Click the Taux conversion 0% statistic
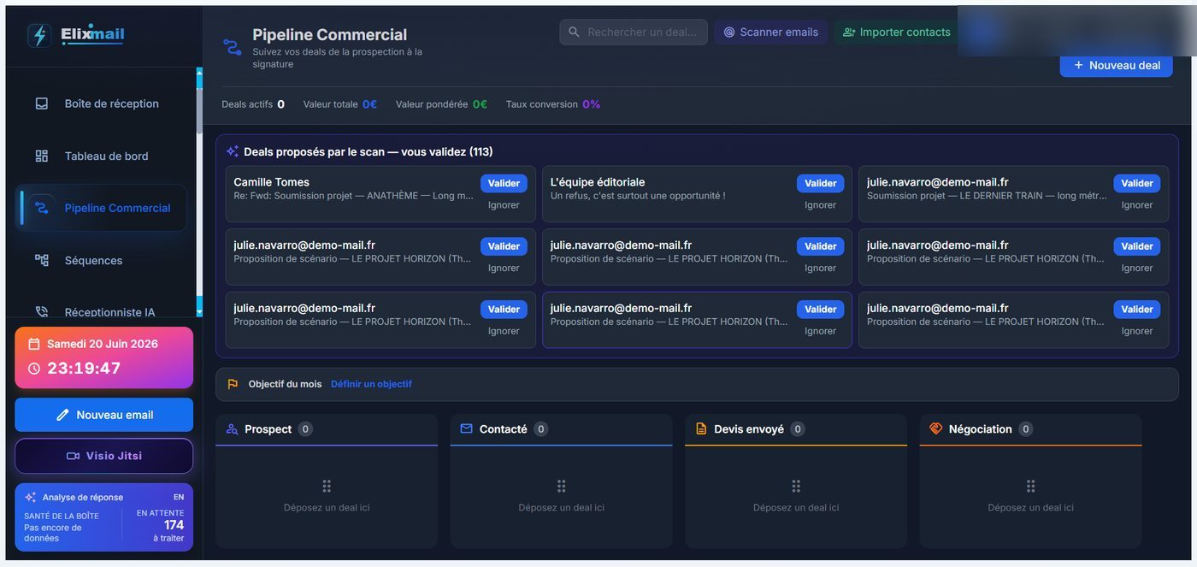 (553, 104)
